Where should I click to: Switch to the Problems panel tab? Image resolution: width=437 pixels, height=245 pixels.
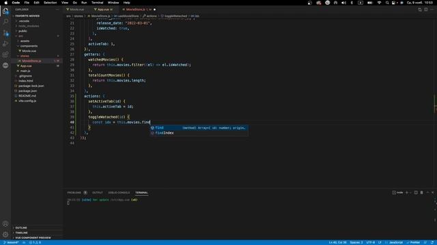(x=74, y=193)
